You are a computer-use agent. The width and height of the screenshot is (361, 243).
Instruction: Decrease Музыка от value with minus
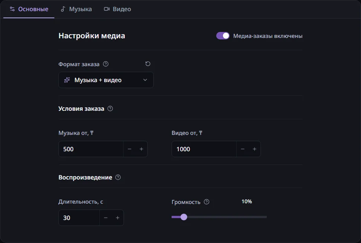pyautogui.click(x=130, y=149)
